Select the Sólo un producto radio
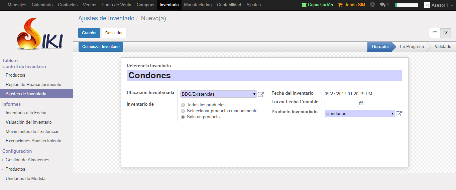The image size is (456, 190). pos(183,117)
